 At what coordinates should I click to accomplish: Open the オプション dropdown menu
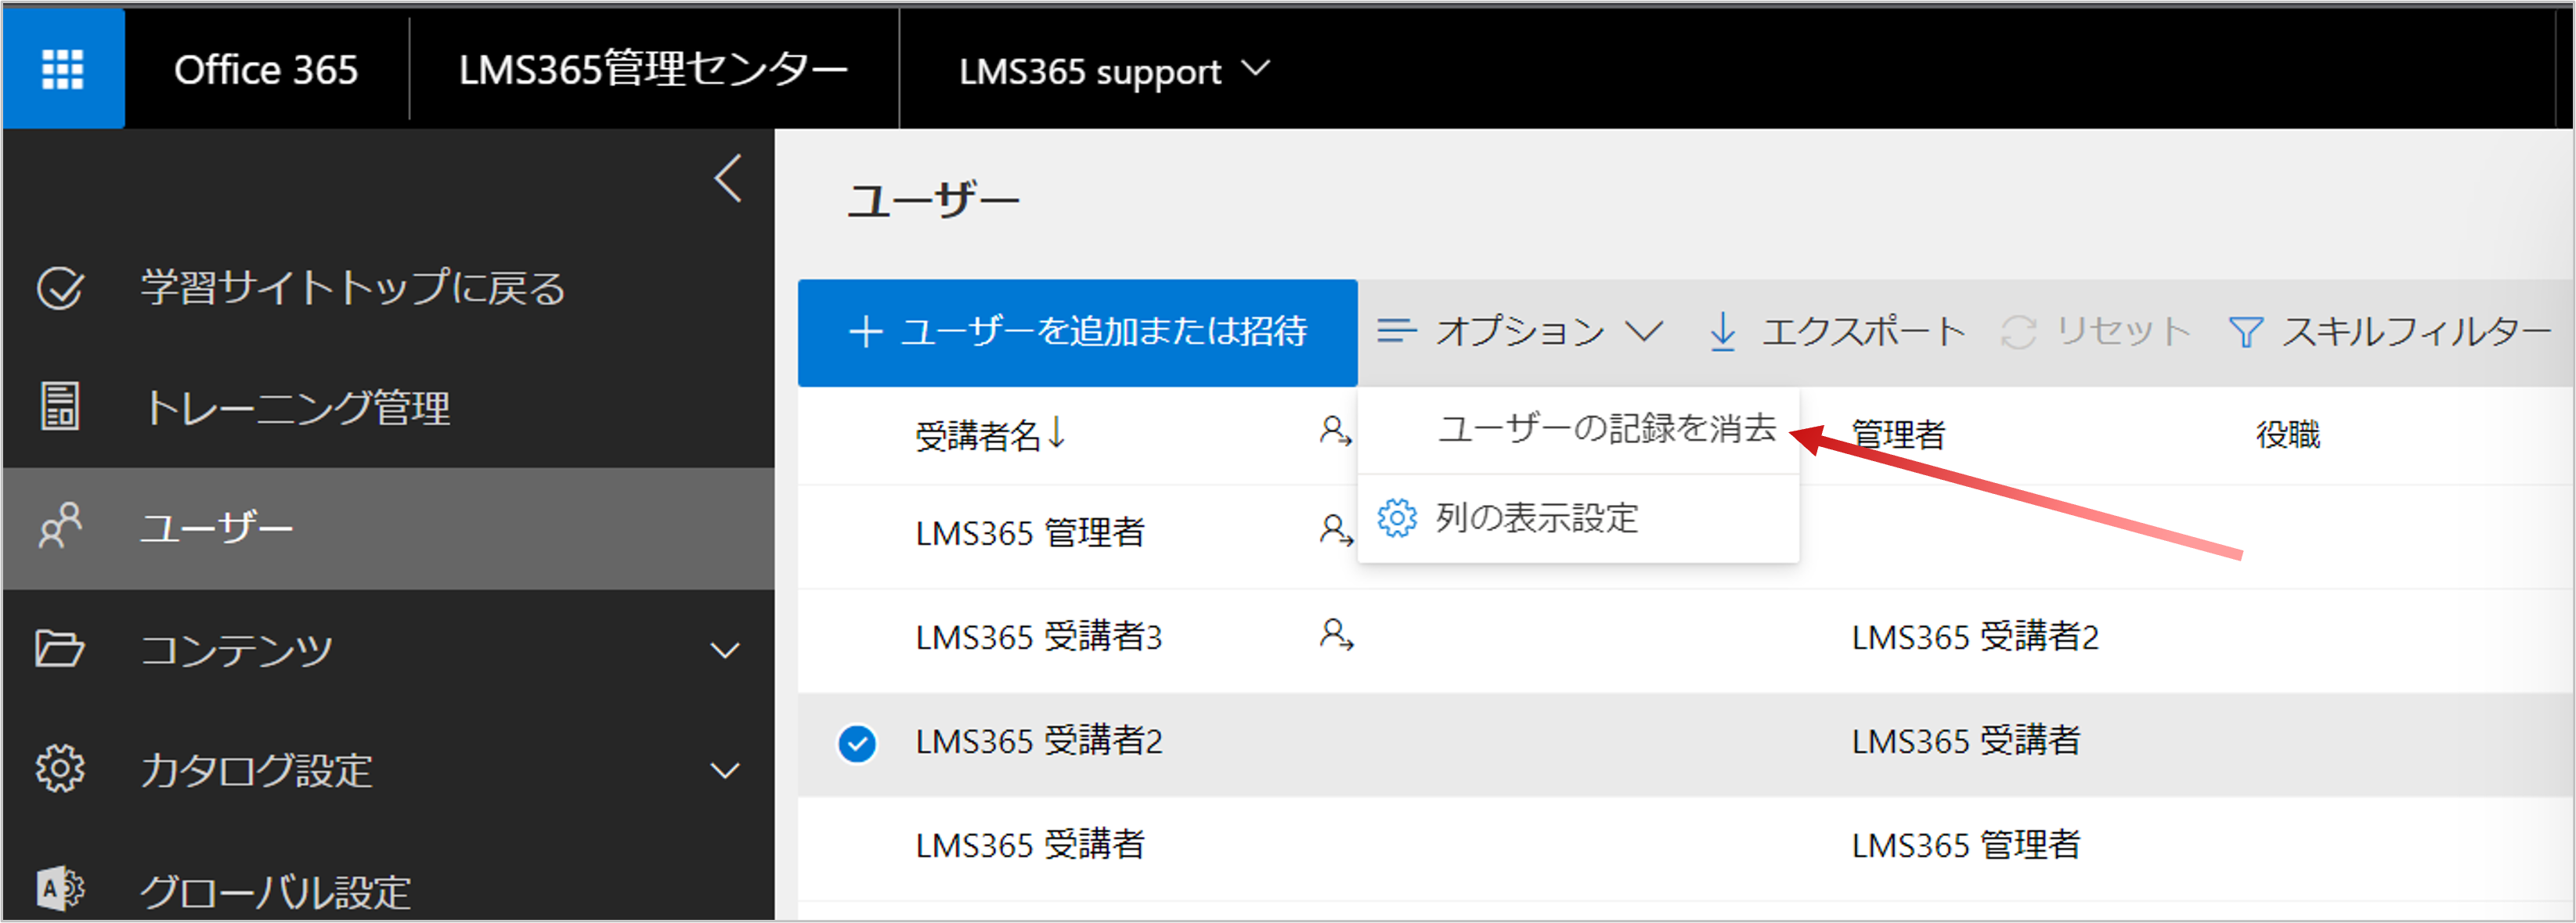click(1520, 331)
